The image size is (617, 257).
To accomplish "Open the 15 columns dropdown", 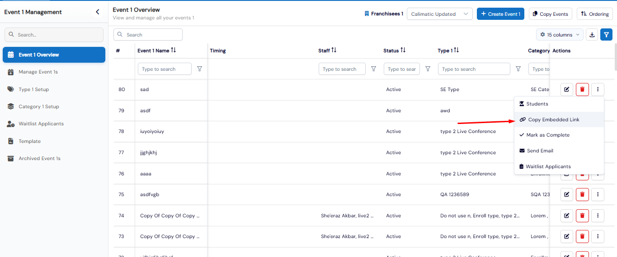I will 560,35.
